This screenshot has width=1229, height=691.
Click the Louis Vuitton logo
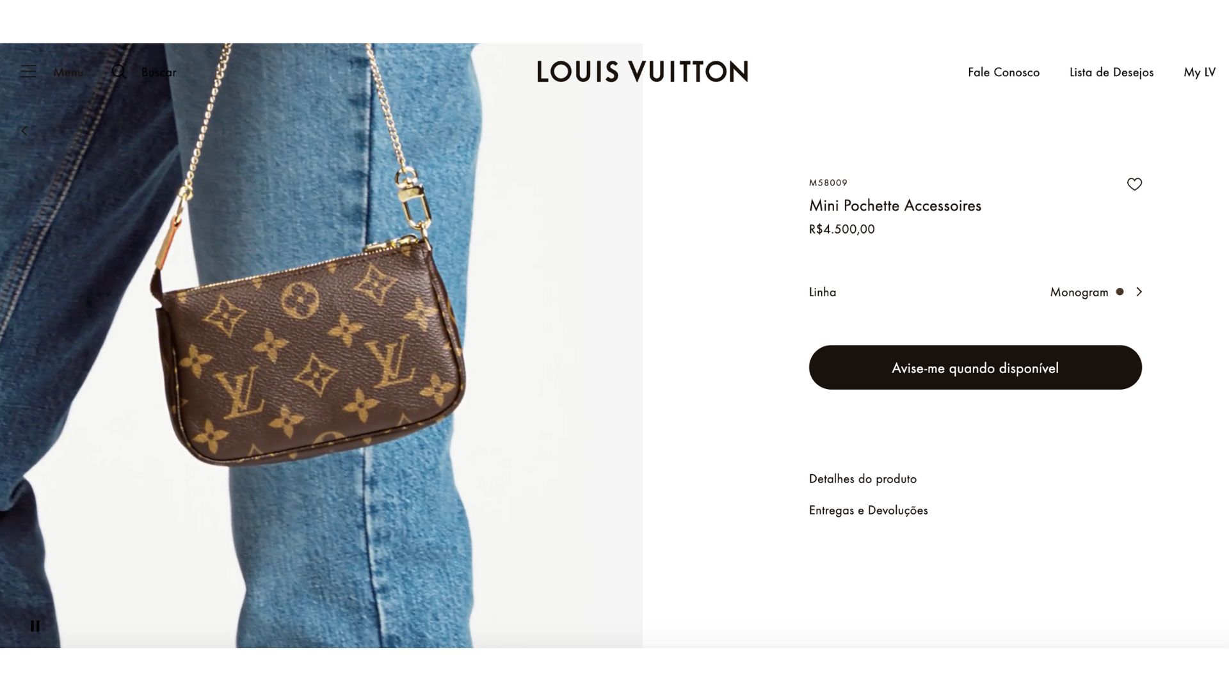pyautogui.click(x=643, y=72)
